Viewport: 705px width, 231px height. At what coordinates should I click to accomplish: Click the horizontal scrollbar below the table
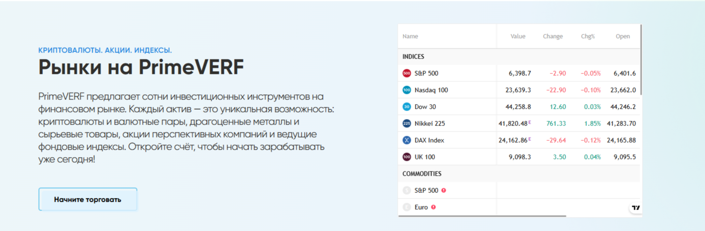(x=482, y=216)
